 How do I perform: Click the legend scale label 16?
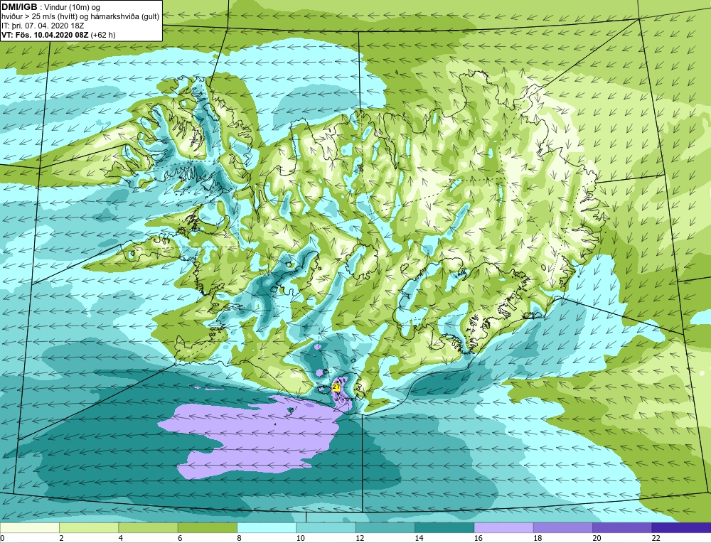coord(478,538)
